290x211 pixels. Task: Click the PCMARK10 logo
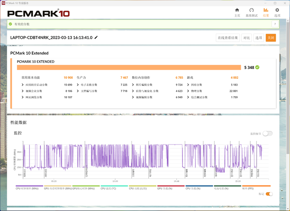tap(39, 13)
